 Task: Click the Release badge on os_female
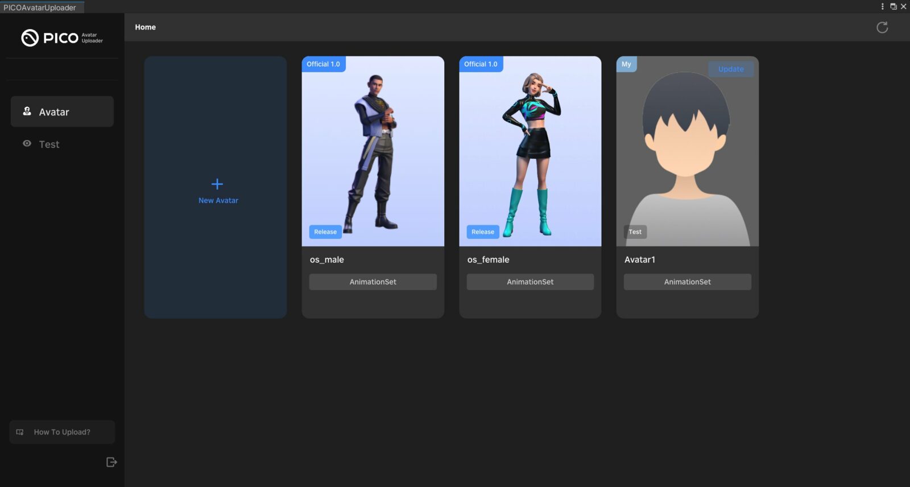pyautogui.click(x=482, y=232)
